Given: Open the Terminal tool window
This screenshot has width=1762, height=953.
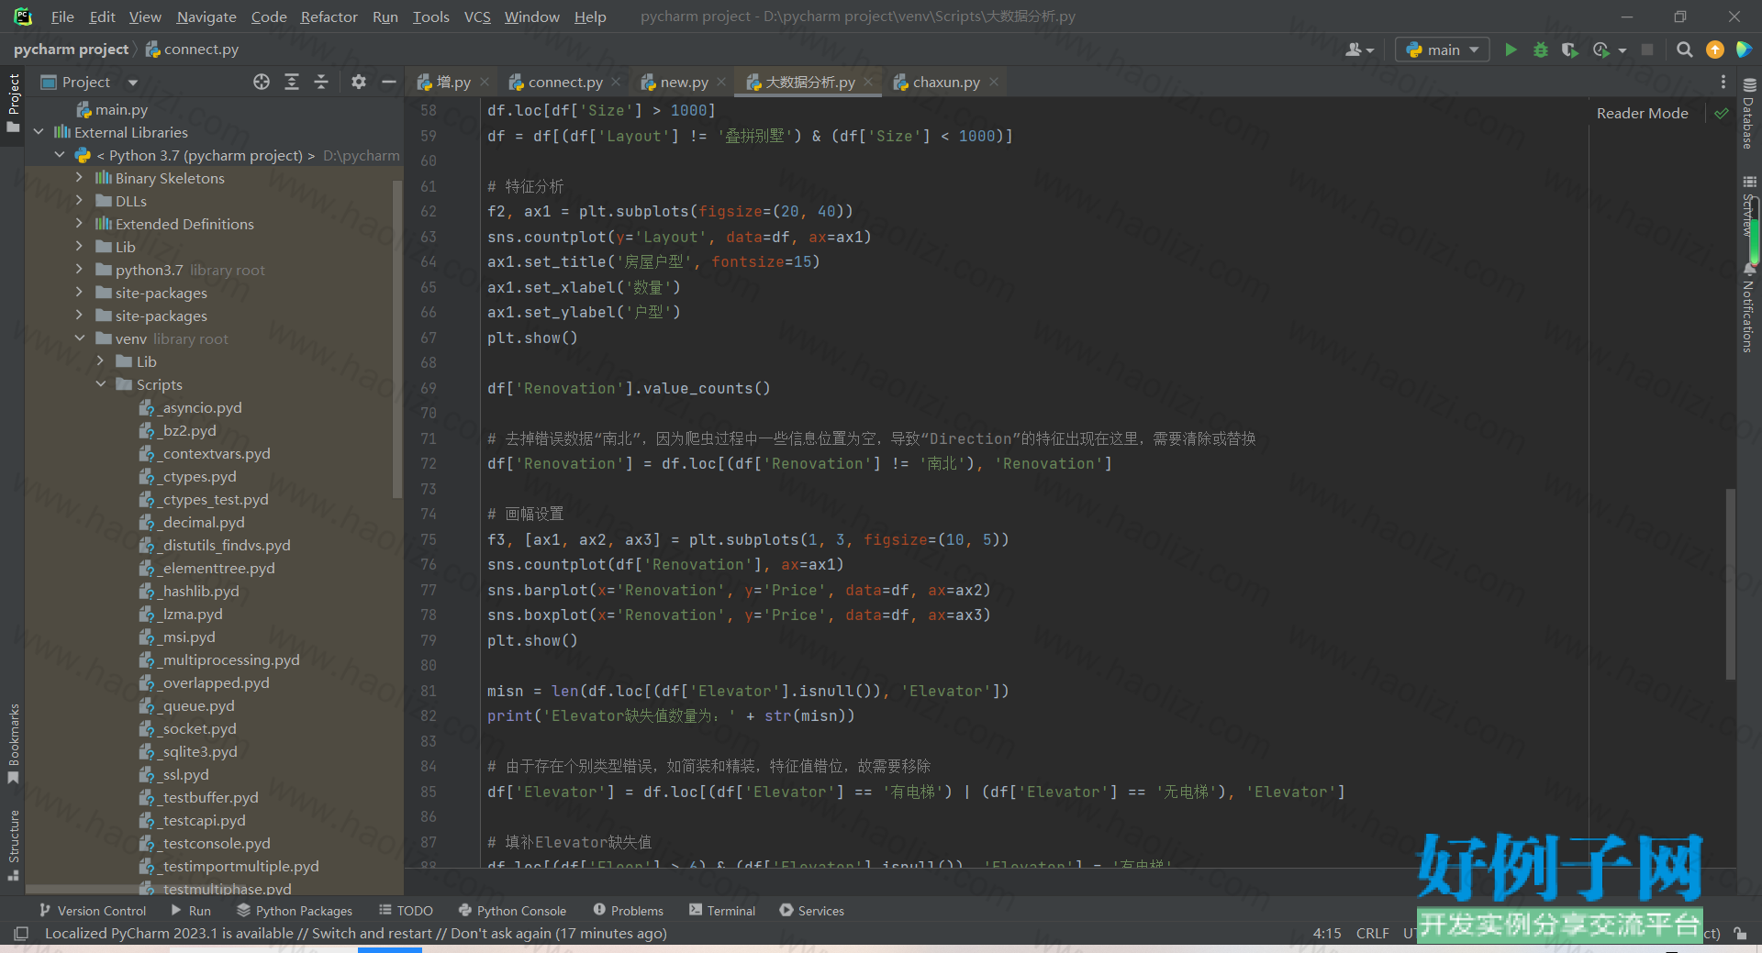Looking at the screenshot, I should point(722,910).
